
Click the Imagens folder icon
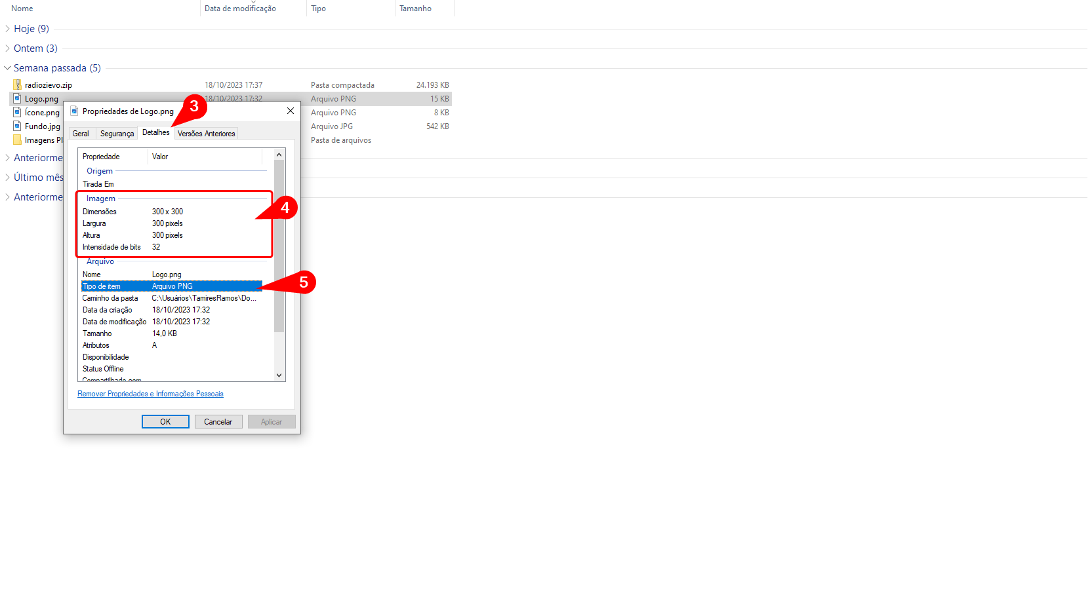point(18,140)
